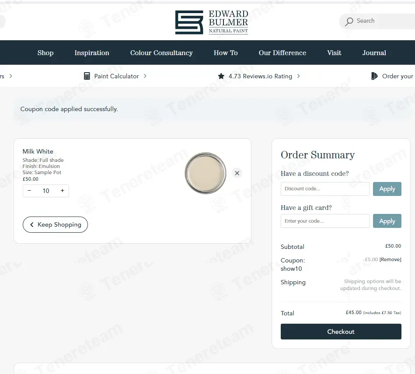The height and width of the screenshot is (374, 415).
Task: Click the Milk White paint pot swatch
Action: [206, 173]
